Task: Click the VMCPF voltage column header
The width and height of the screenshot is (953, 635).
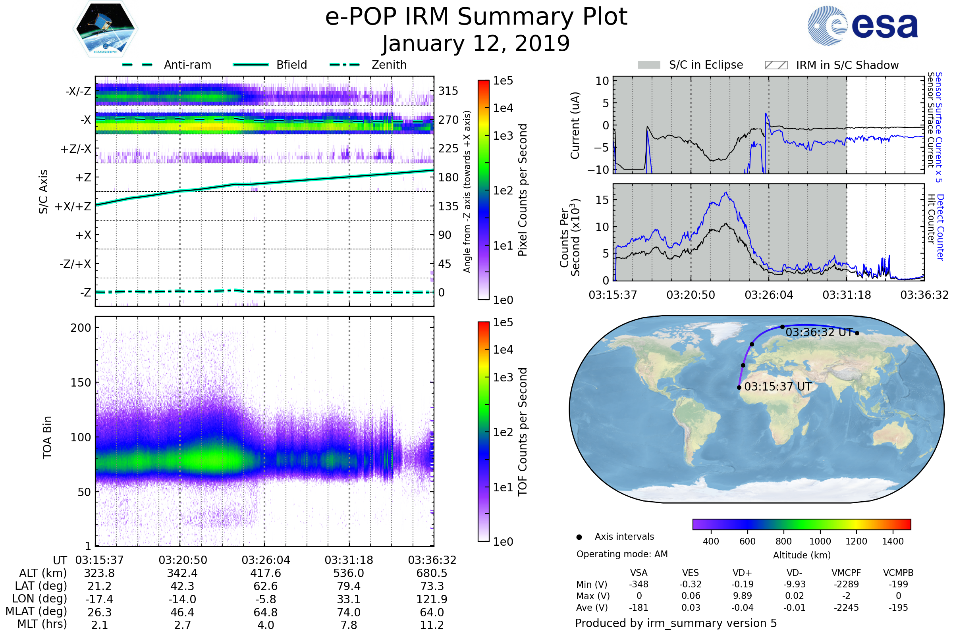Action: coord(846,573)
